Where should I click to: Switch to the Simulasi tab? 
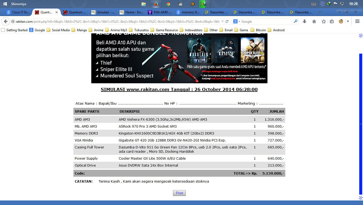tap(103, 12)
